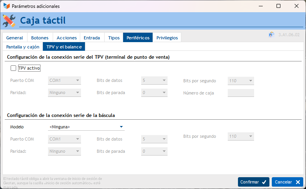Click the wrench and pencil header icon
This screenshot has width=306, height=189.
9,20
